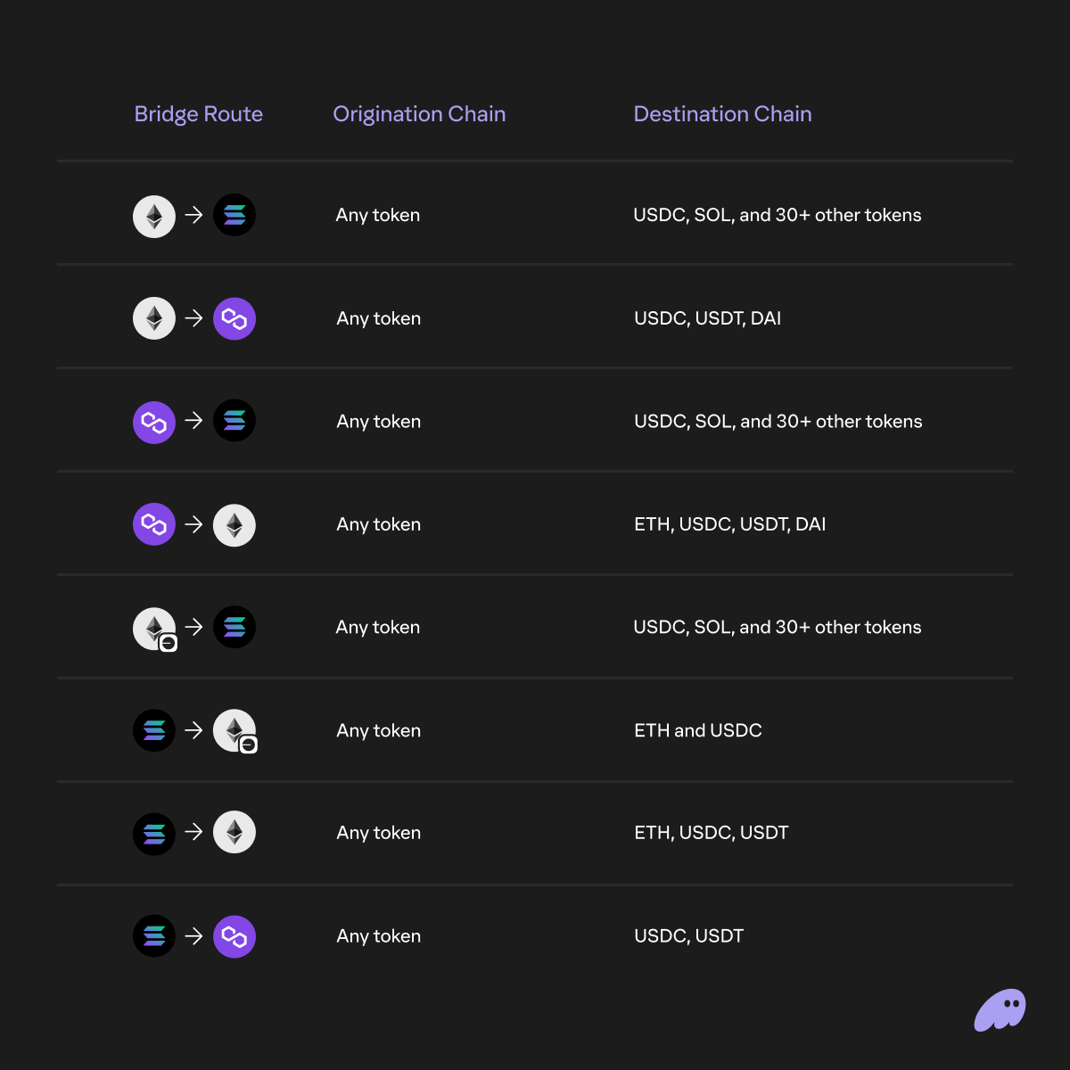Image resolution: width=1070 pixels, height=1070 pixels.
Task: Click the Ethereum destination icon in the fourth row
Action: [235, 525]
